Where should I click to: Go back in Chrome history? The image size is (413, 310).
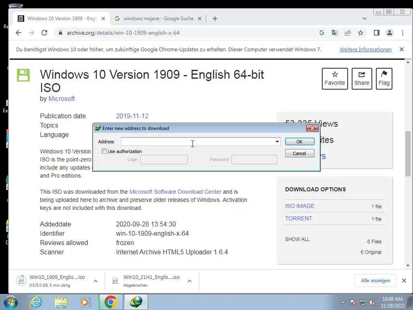point(19,33)
